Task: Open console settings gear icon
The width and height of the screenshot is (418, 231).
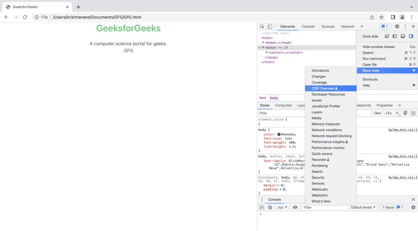Action: pos(413,207)
